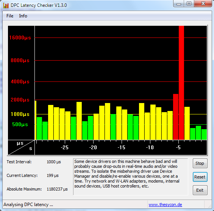
Task: Open the File menu
Action: click(x=10, y=16)
